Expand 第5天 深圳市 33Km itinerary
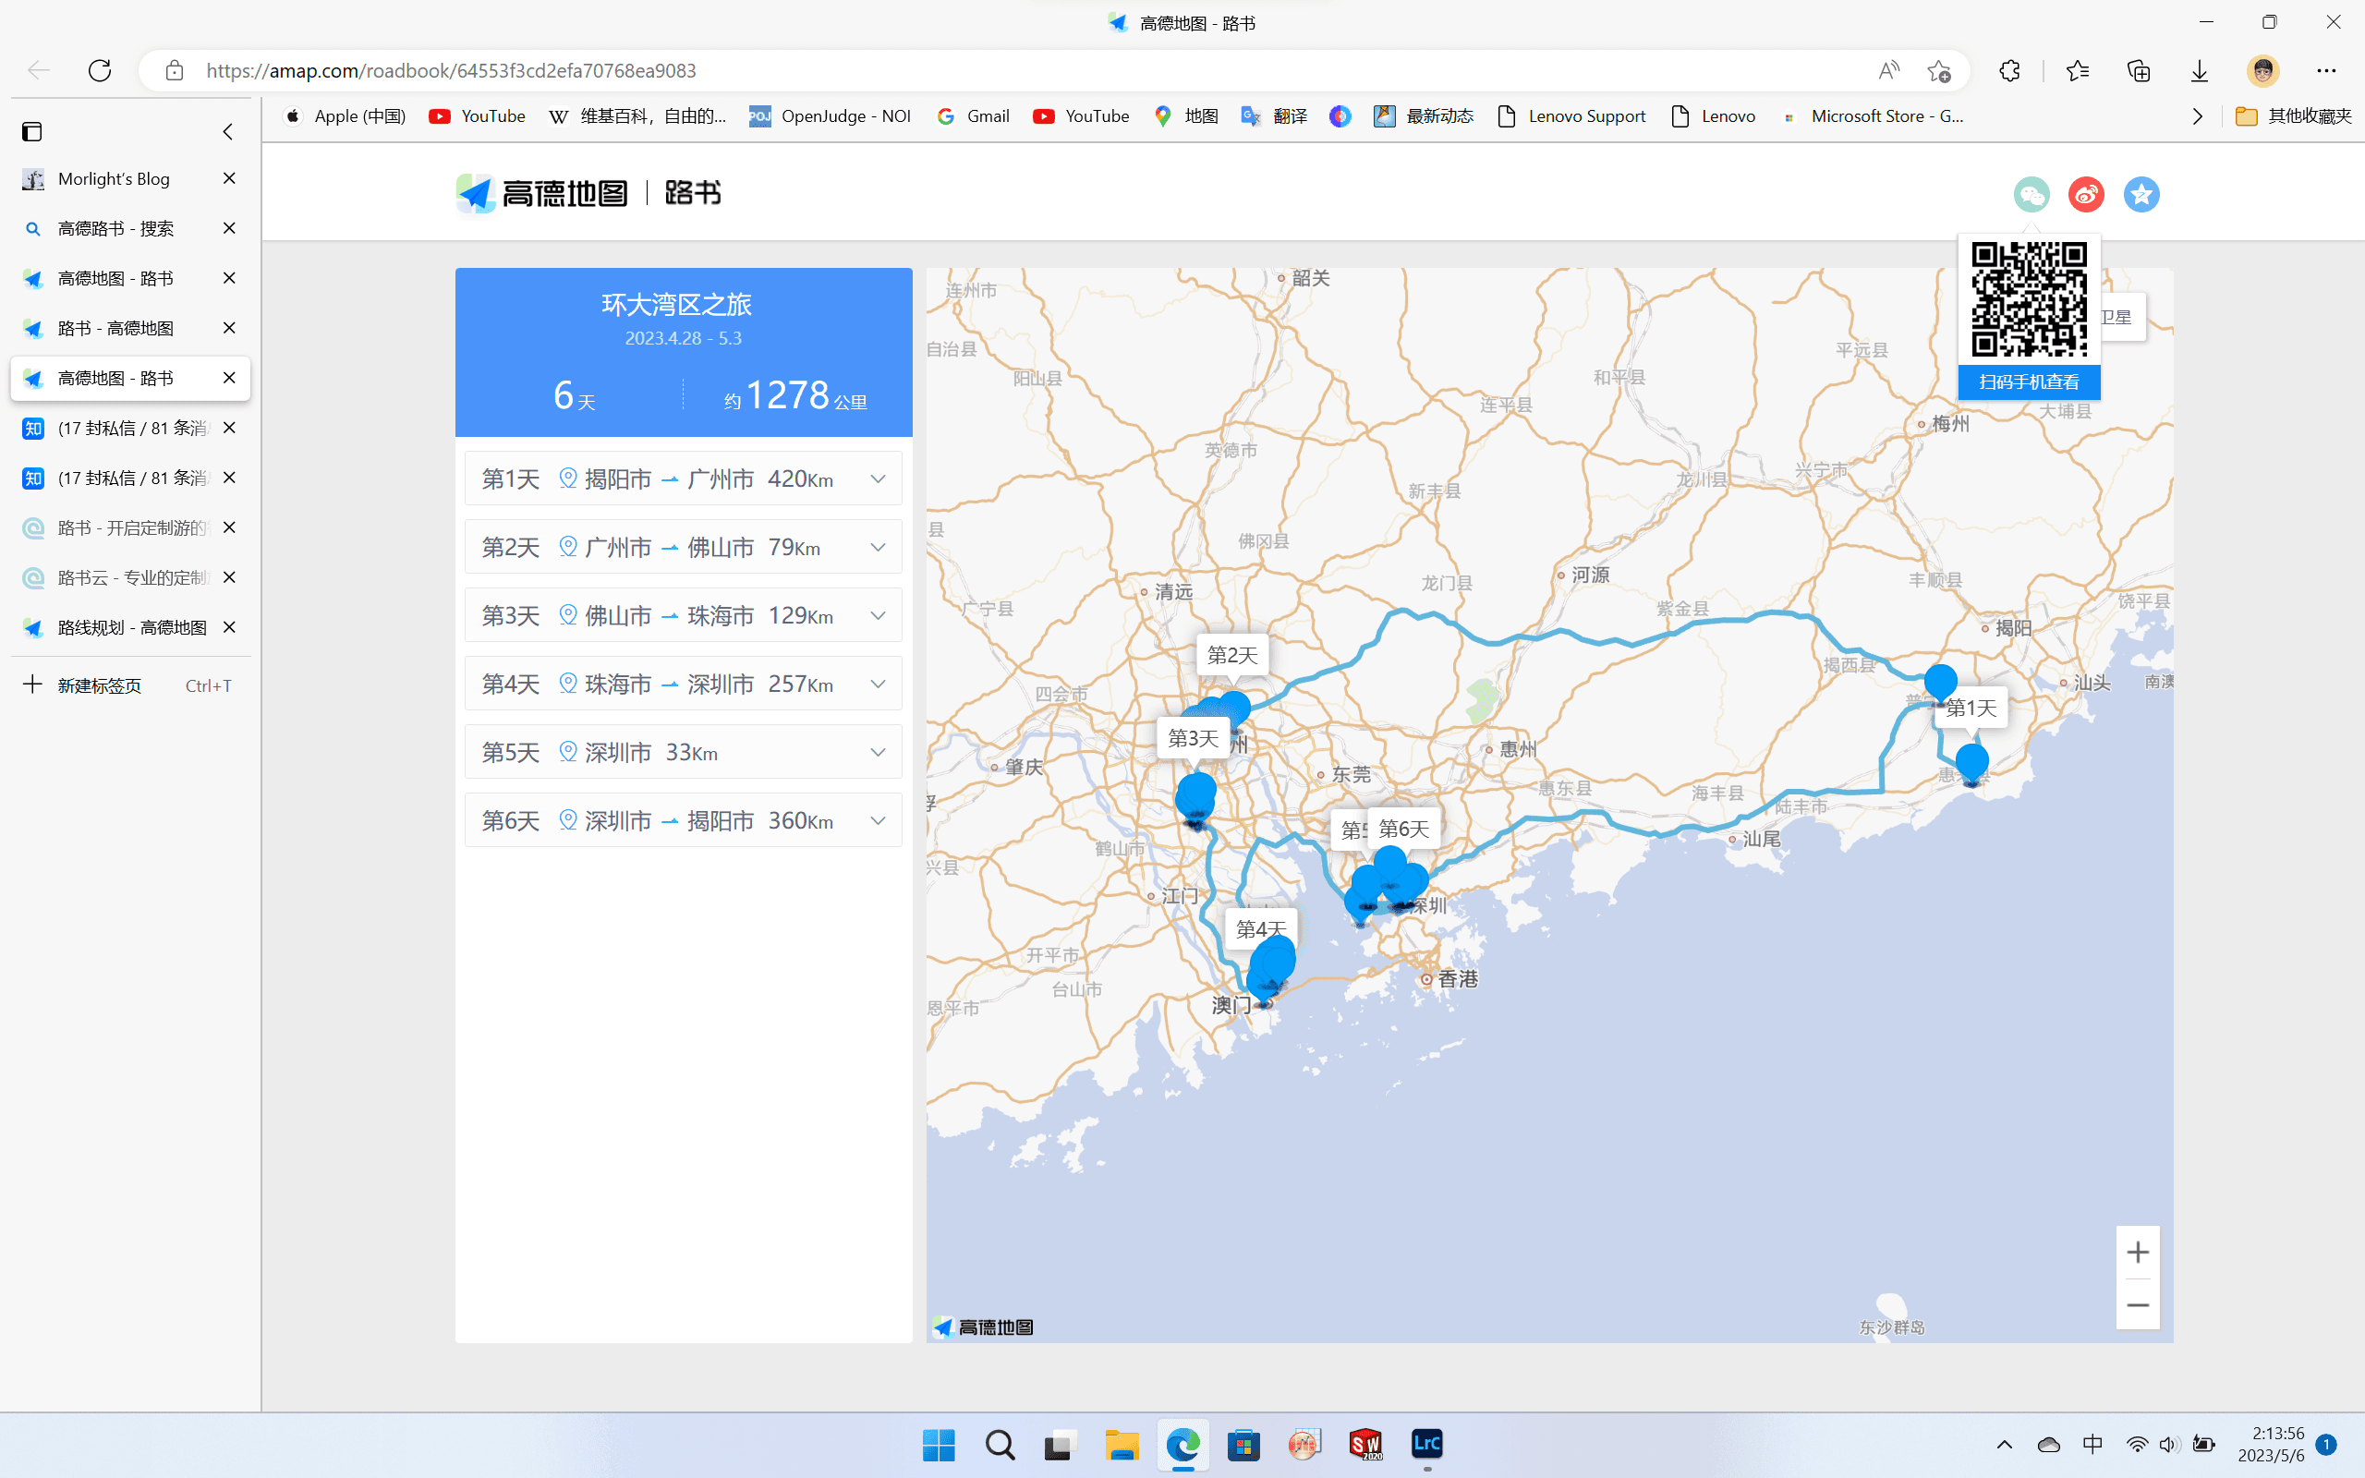Image resolution: width=2365 pixels, height=1478 pixels. 683,753
